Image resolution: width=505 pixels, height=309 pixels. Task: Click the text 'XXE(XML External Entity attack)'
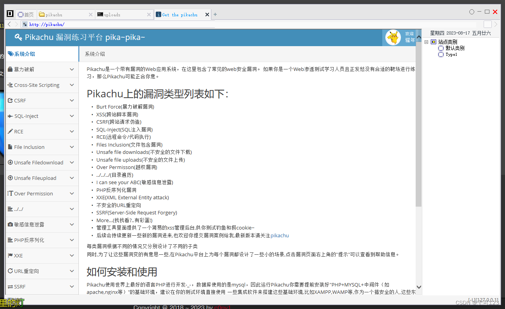[132, 197]
